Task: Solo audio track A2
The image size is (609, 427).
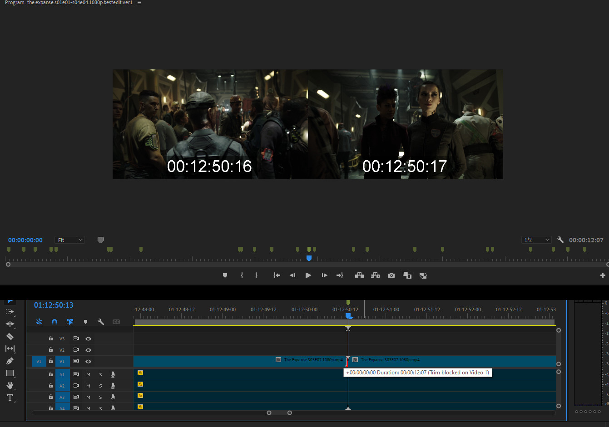Action: (100, 386)
